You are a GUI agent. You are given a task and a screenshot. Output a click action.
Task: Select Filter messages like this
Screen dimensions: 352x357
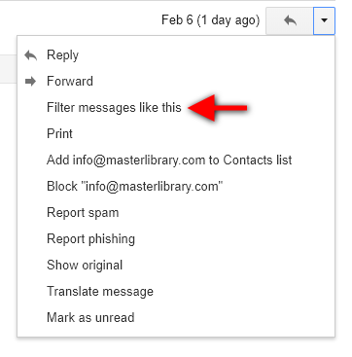coord(114,108)
